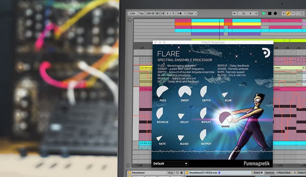Click the re-enable automation arrow icon
The width and height of the screenshot is (306, 177).
click(293, 14)
